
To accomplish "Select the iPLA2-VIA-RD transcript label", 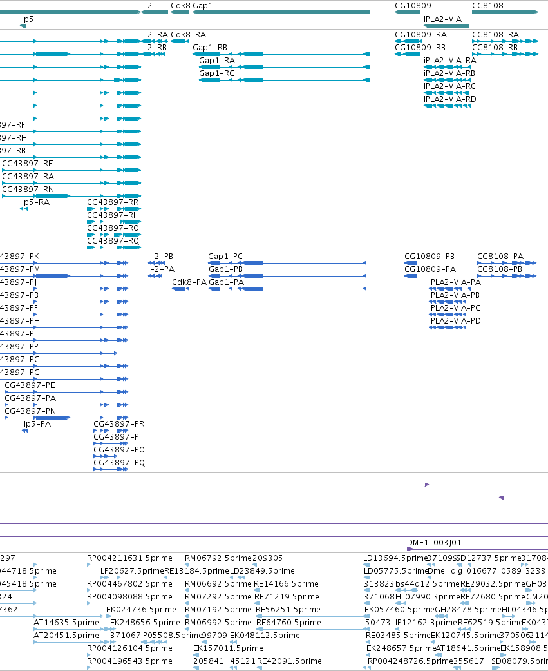I will pos(450,99).
